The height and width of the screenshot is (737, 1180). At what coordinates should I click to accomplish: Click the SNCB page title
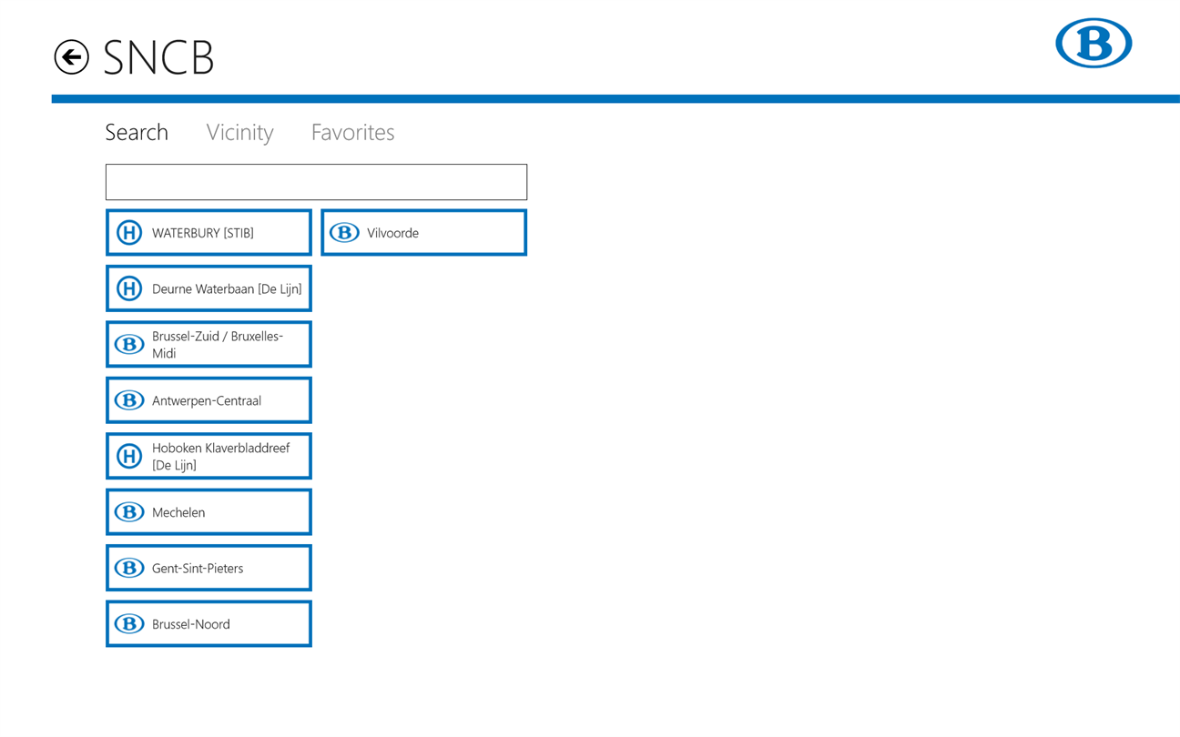(158, 57)
